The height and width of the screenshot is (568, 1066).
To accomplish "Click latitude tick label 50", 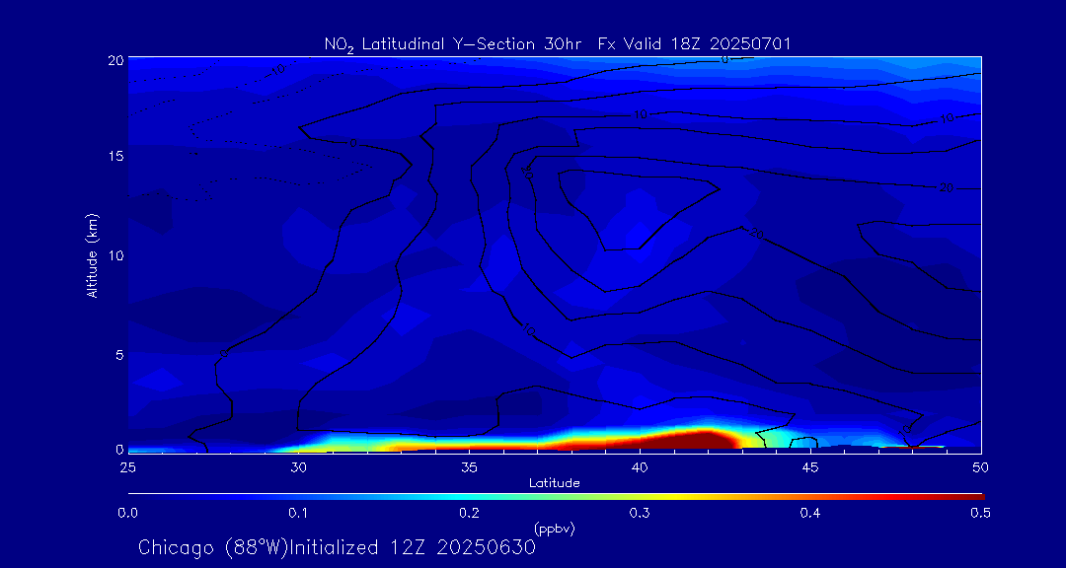I will pos(981,467).
